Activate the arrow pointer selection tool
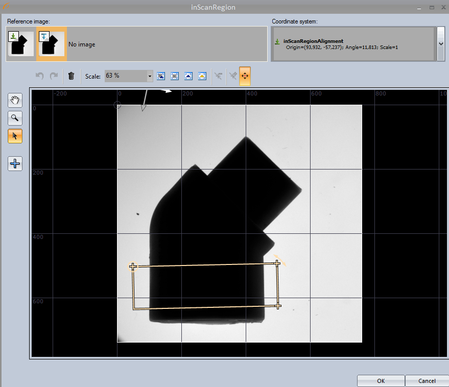 [x=15, y=136]
